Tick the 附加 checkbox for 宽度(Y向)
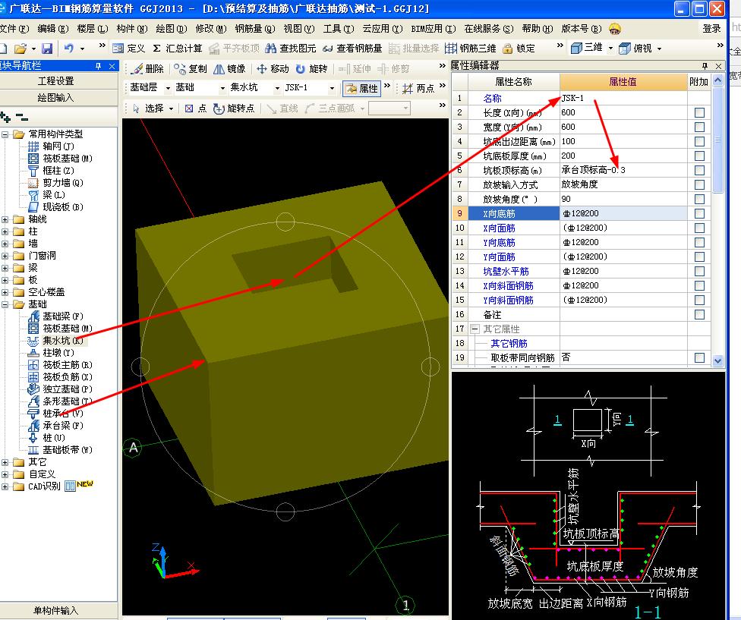741x620 pixels. pyautogui.click(x=699, y=127)
